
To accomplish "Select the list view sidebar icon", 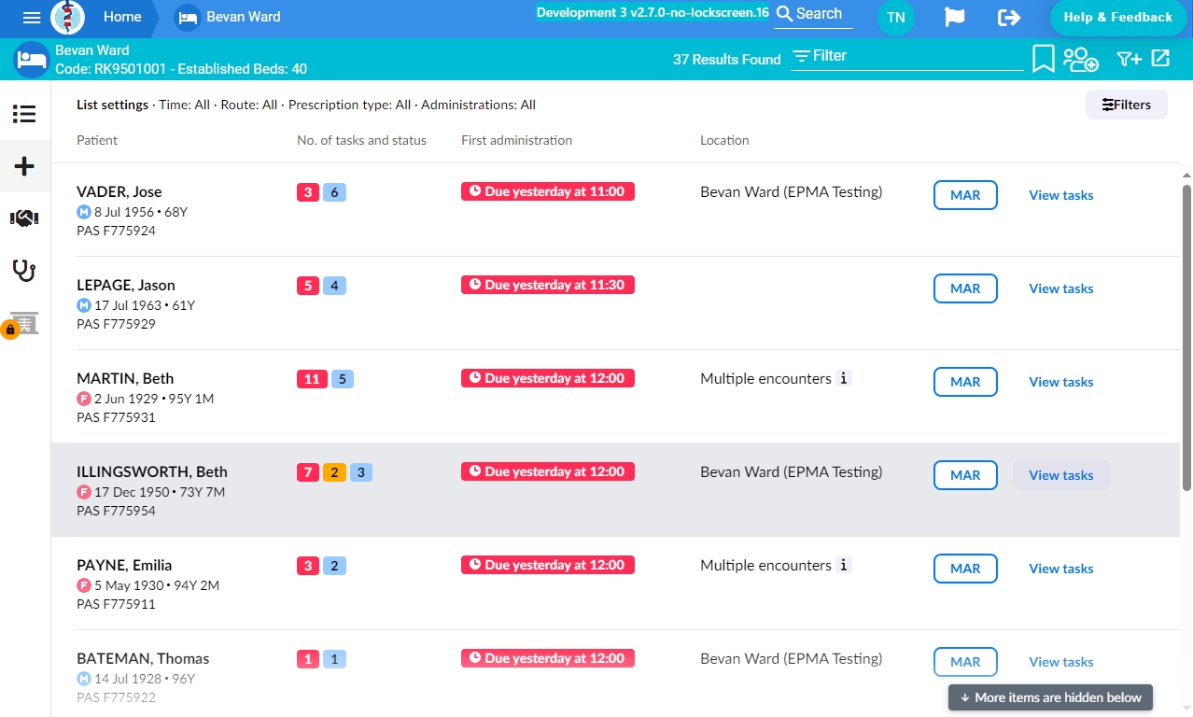I will click(24, 114).
